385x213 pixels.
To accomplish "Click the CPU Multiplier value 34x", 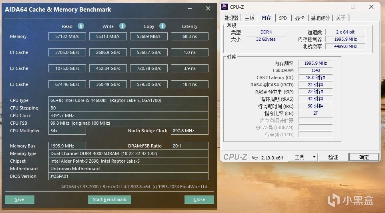I will click(67, 131).
